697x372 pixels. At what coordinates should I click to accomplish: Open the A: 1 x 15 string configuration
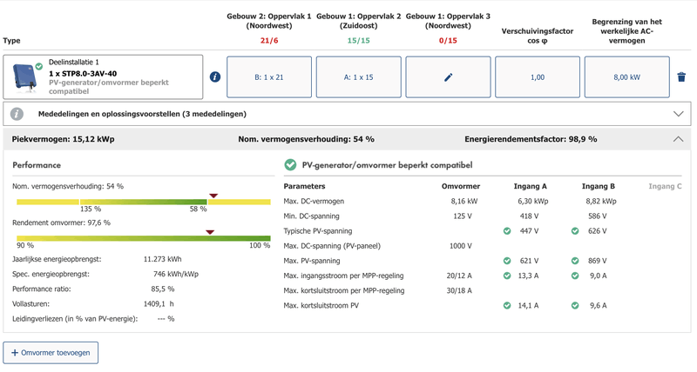(358, 77)
